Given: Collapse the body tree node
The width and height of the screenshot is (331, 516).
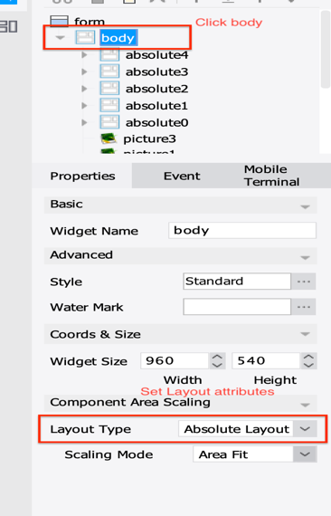Looking at the screenshot, I should 60,38.
